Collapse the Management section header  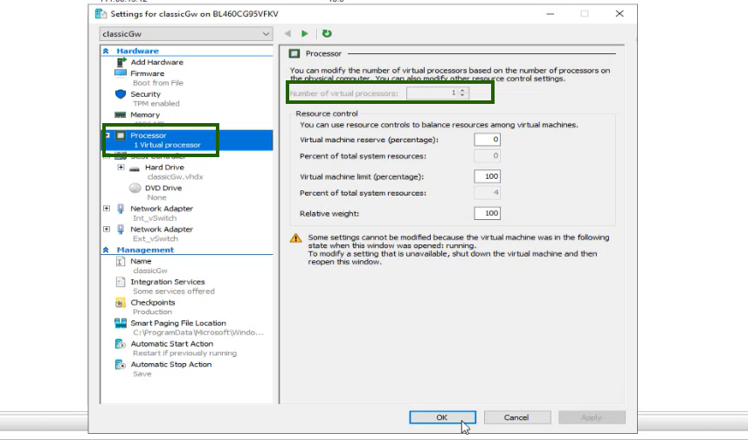(x=107, y=250)
